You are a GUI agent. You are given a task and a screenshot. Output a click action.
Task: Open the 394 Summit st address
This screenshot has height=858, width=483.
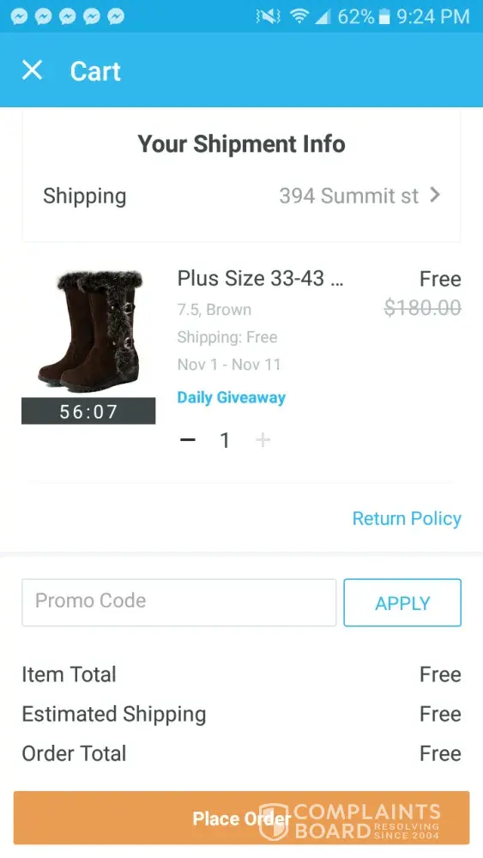[349, 196]
